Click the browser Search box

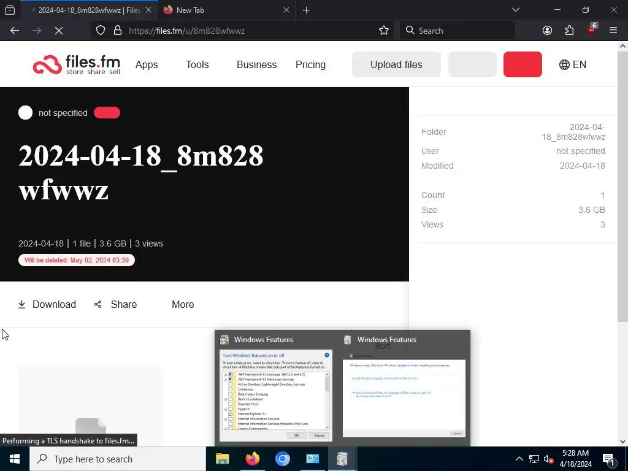(x=458, y=31)
